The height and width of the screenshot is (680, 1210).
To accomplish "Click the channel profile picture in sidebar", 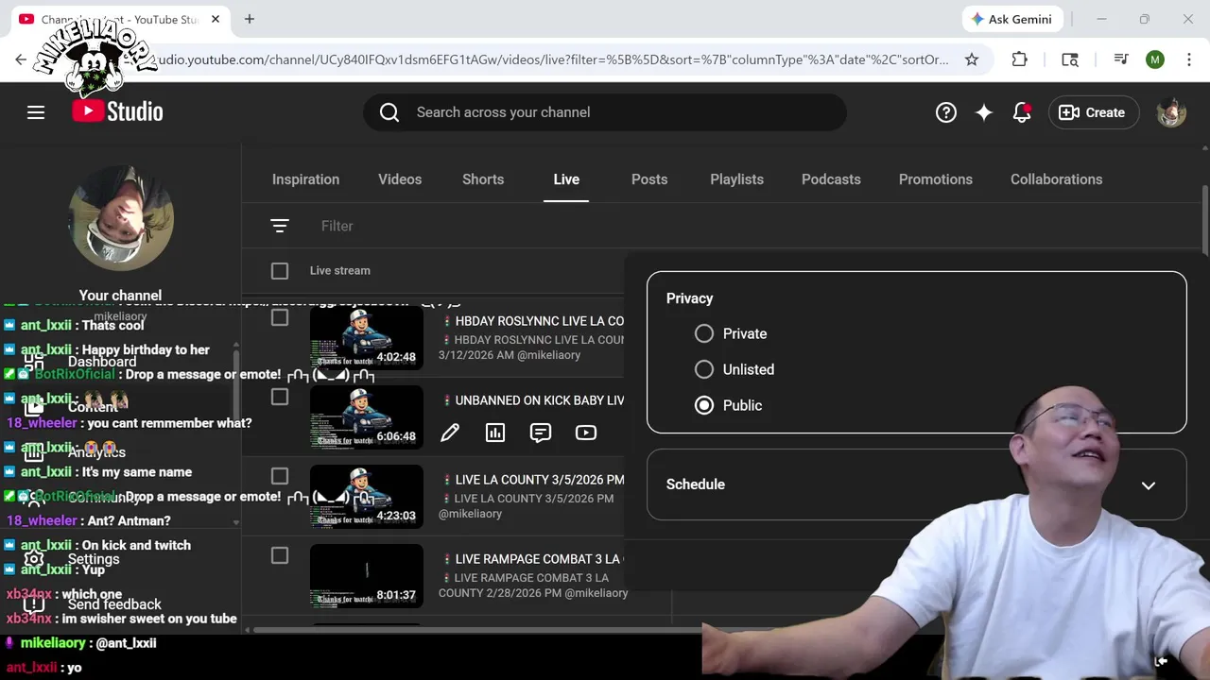I will (x=121, y=218).
